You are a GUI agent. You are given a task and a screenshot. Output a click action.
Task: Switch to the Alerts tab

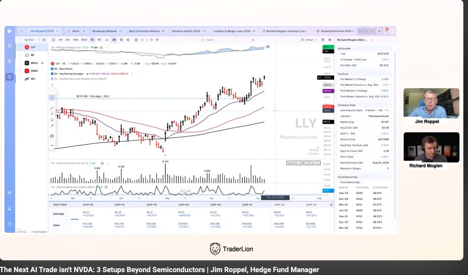tap(76, 31)
